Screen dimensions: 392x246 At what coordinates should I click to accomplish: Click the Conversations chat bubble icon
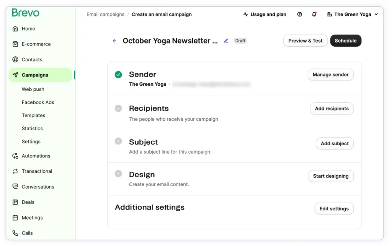15,187
